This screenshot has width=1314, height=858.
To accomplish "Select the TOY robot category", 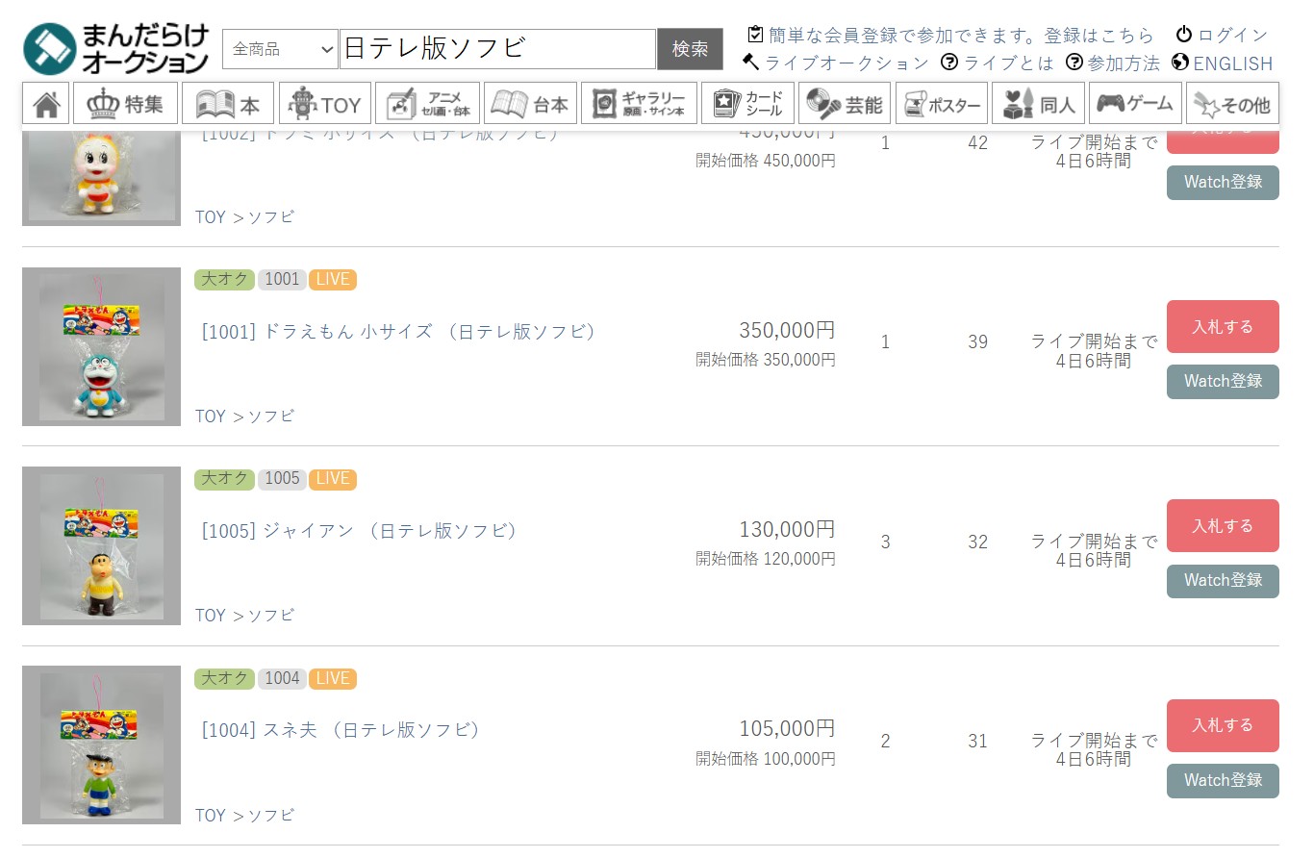I will (325, 104).
